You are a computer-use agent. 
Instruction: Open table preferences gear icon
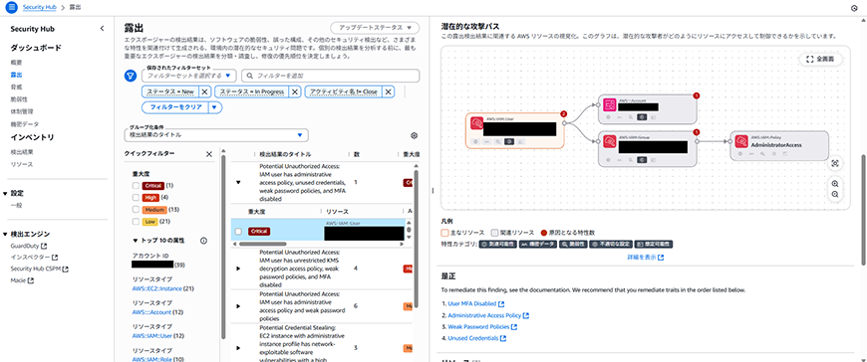[415, 135]
